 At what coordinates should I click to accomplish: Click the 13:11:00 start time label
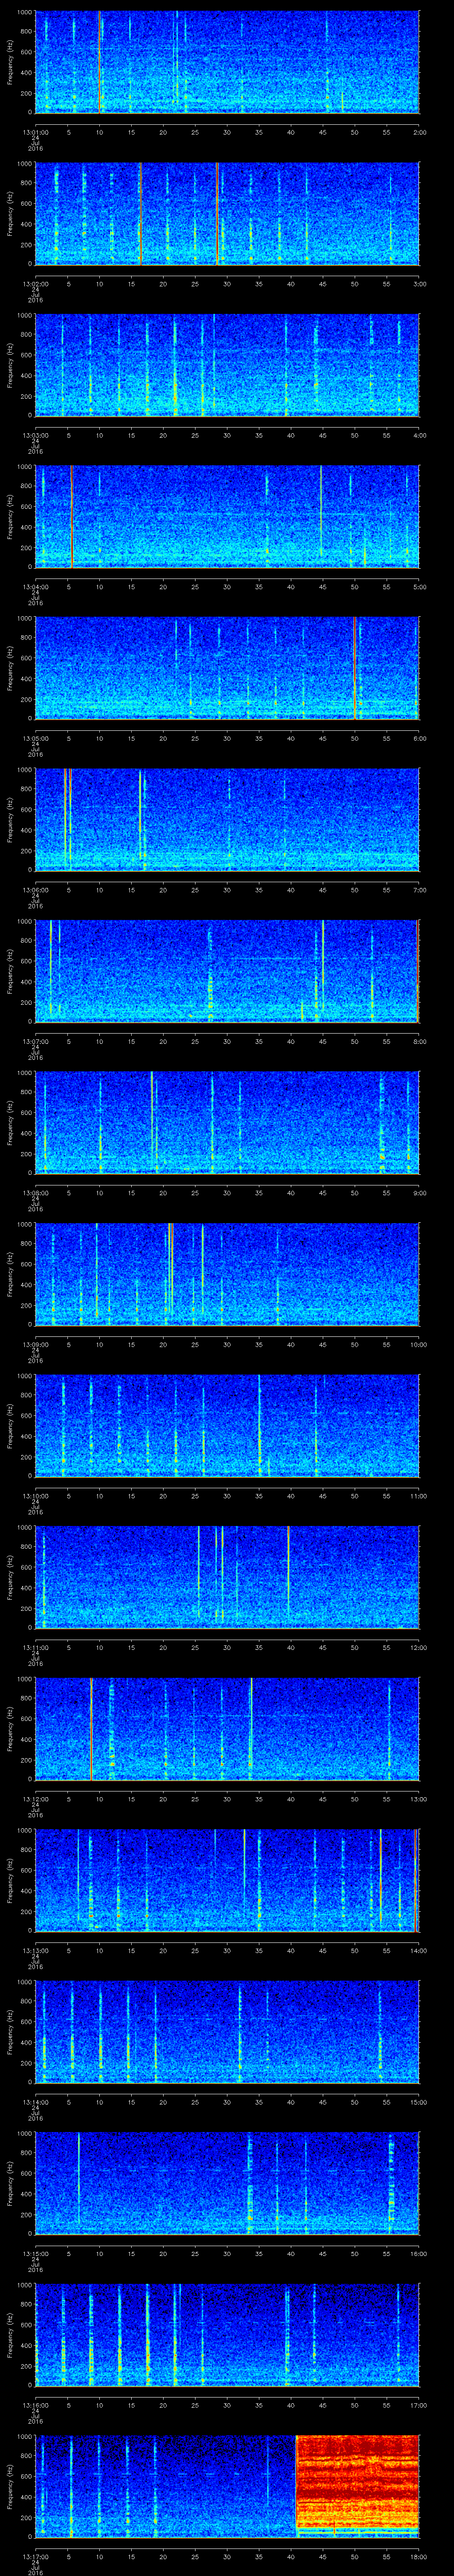click(x=35, y=1648)
